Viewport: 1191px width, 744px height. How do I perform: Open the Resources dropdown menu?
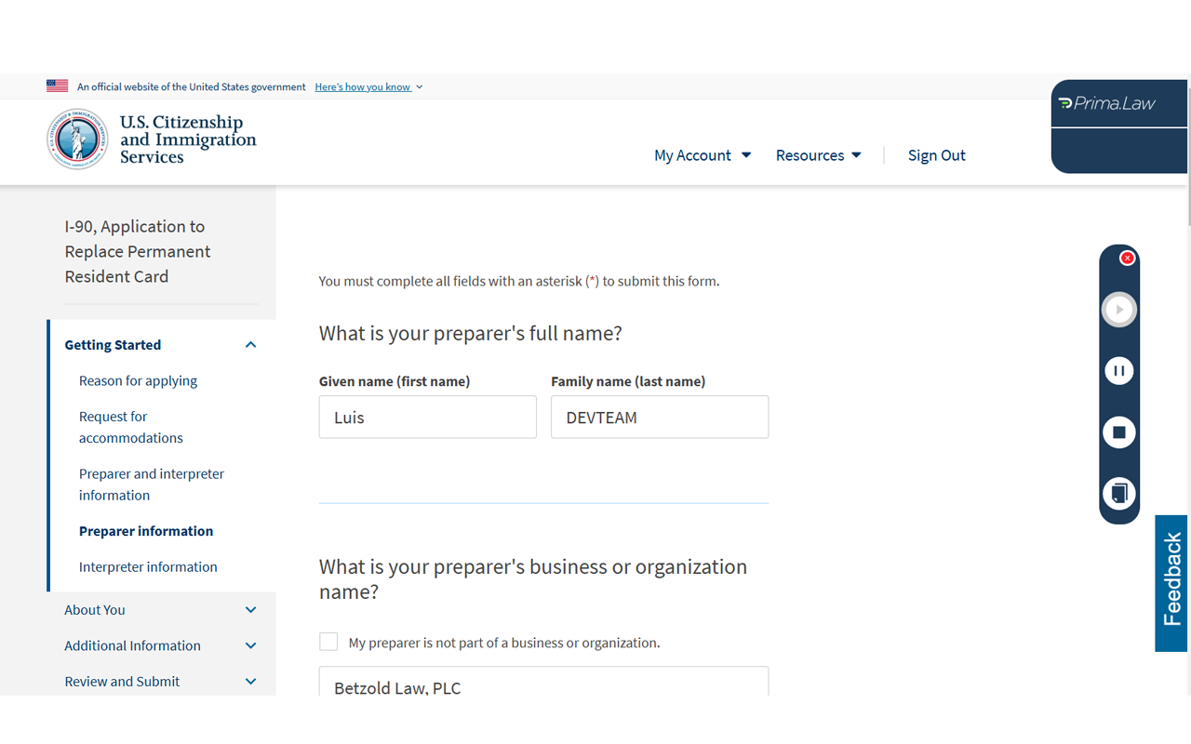[819, 155]
